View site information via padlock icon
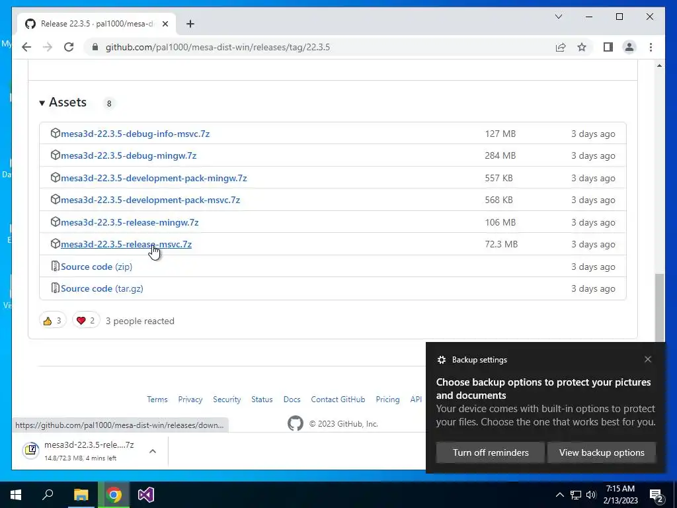 click(95, 47)
